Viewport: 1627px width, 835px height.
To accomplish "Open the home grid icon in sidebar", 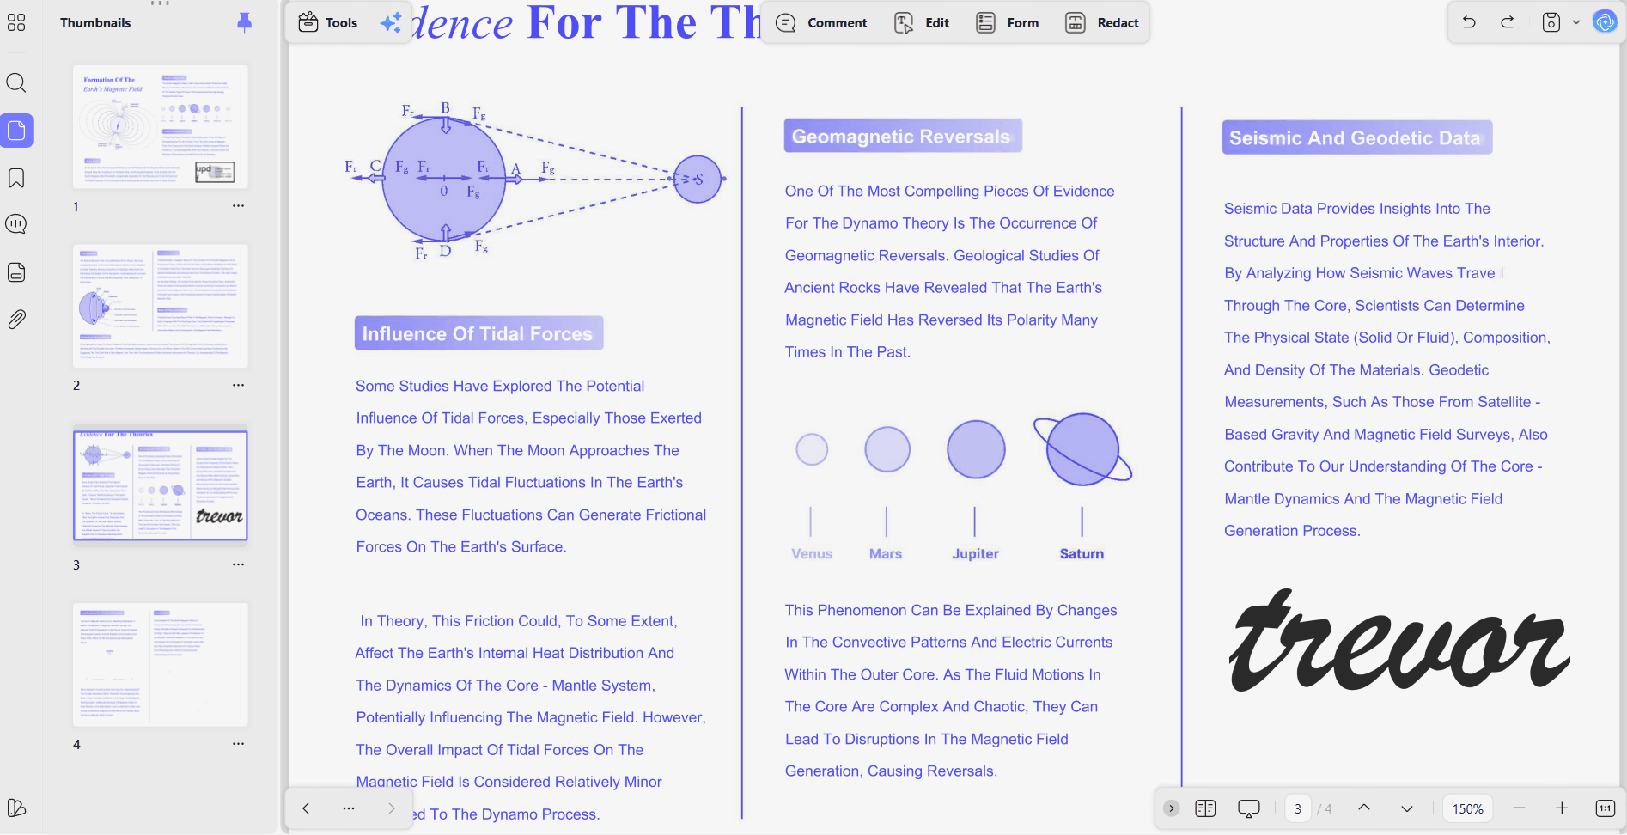I will (16, 23).
